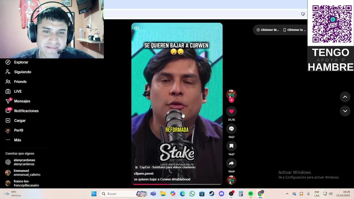Share the video using arrow icon
This screenshot has width=354, height=199.
pyautogui.click(x=231, y=163)
